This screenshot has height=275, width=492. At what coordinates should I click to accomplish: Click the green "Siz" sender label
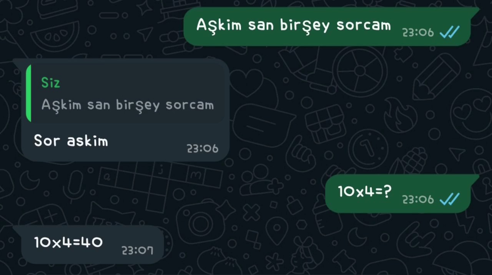(x=51, y=83)
